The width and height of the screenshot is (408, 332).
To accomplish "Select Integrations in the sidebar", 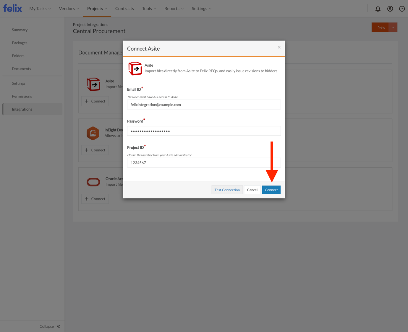I will [x=33, y=109].
